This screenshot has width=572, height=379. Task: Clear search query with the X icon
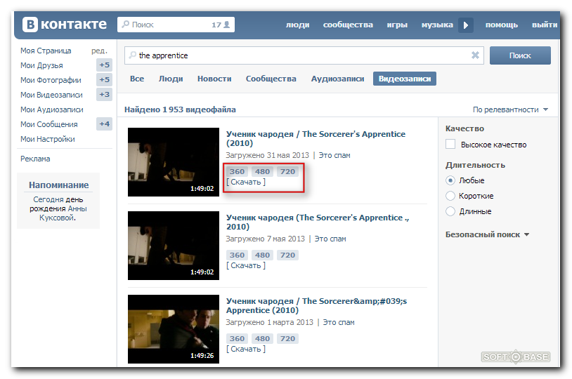(x=475, y=55)
